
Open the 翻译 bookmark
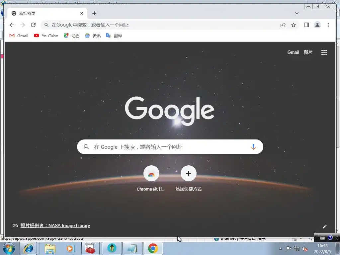click(x=114, y=36)
